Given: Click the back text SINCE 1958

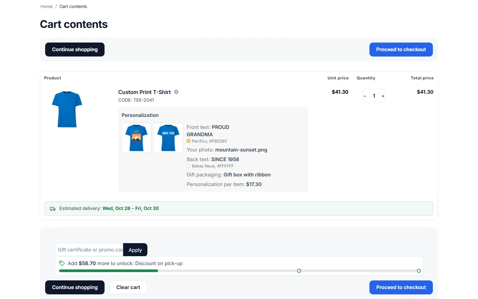Looking at the screenshot, I should coord(225,159).
